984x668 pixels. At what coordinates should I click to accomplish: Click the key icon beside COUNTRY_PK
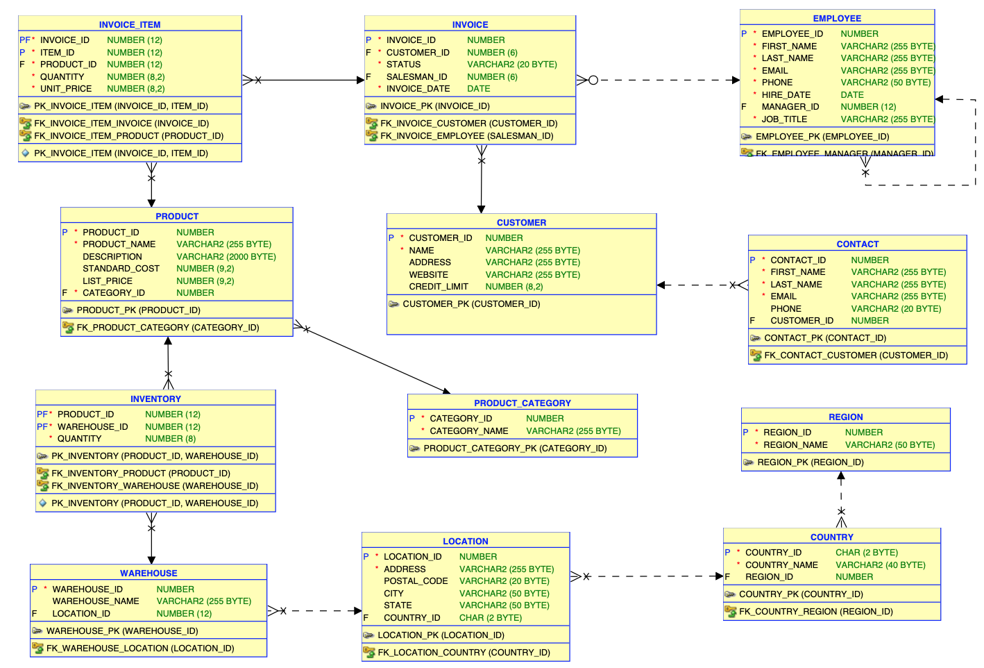pyautogui.click(x=731, y=594)
